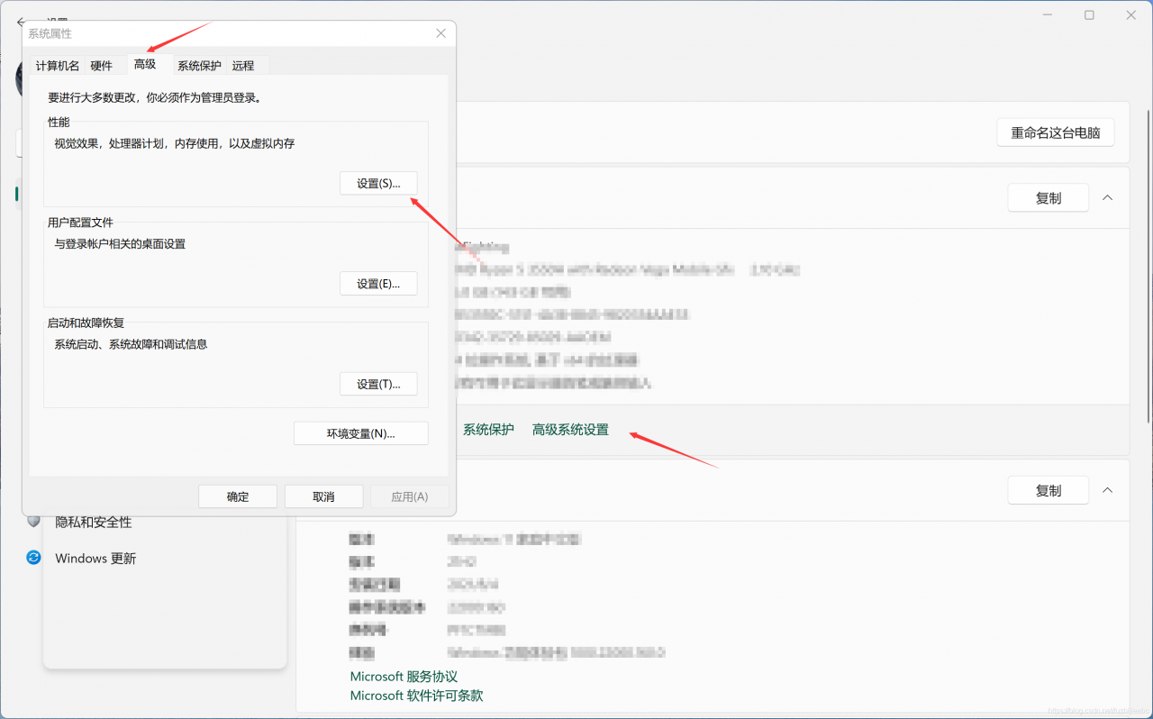Cancel the dialog with 取消
This screenshot has height=719, width=1153.
tap(324, 496)
